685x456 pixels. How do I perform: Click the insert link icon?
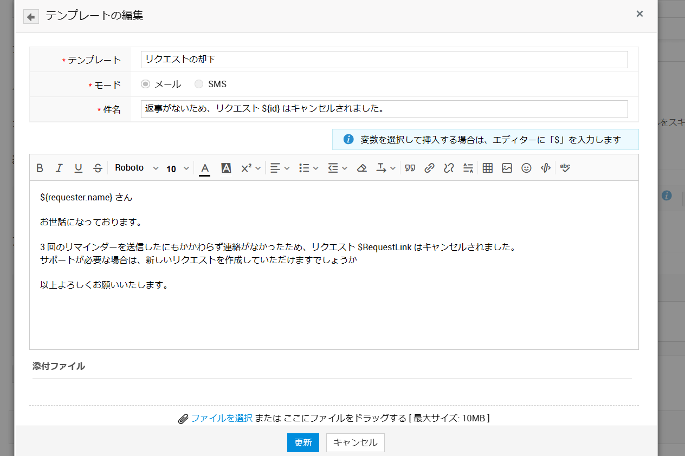tap(429, 168)
